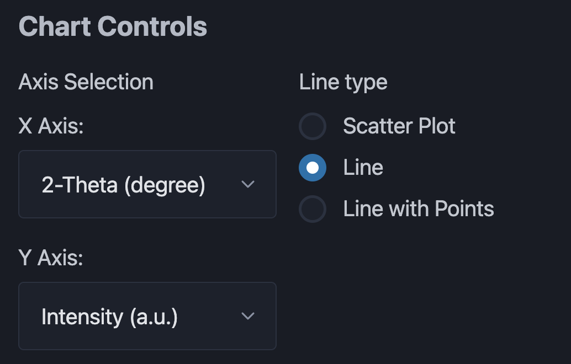Click the chevron beside Intensity (a.u.)
Screen dimensions: 571x364
(248, 316)
